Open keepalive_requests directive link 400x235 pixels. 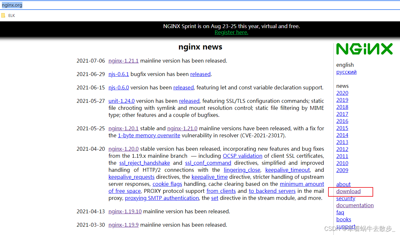132,177
